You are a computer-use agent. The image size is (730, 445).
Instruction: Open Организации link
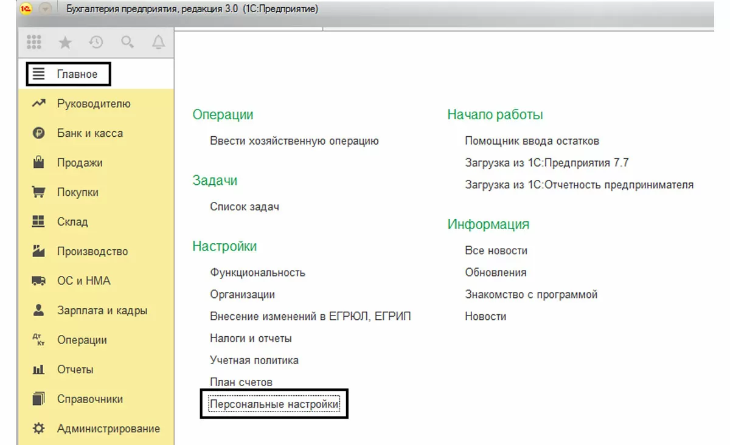pos(242,294)
